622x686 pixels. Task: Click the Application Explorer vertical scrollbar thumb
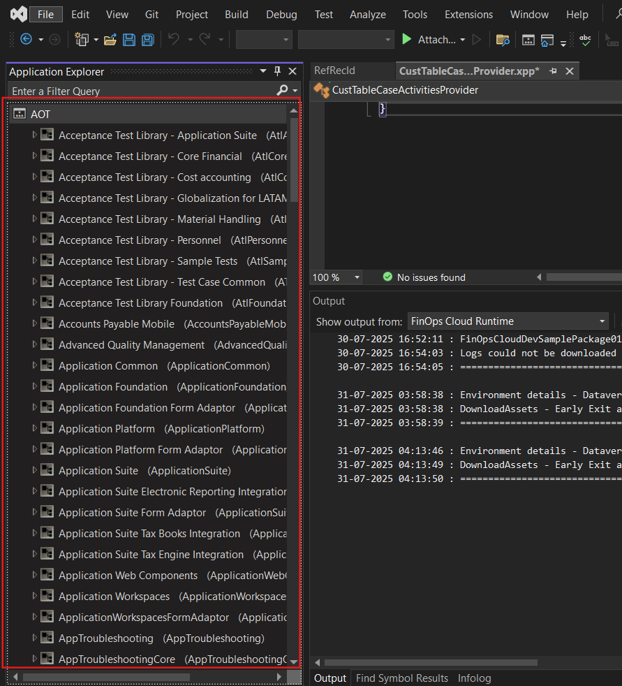pyautogui.click(x=294, y=160)
